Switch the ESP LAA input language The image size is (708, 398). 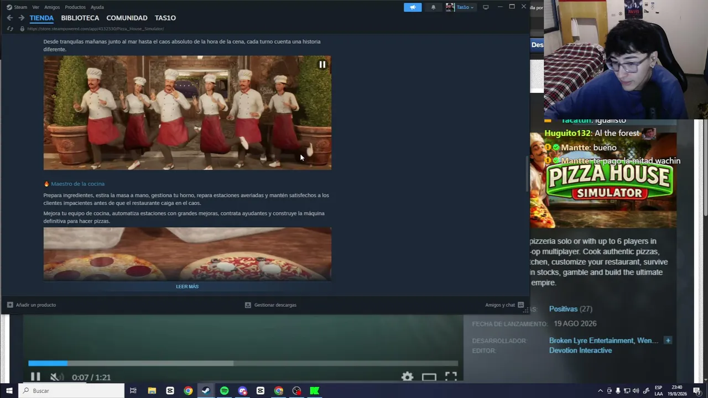coord(659,391)
